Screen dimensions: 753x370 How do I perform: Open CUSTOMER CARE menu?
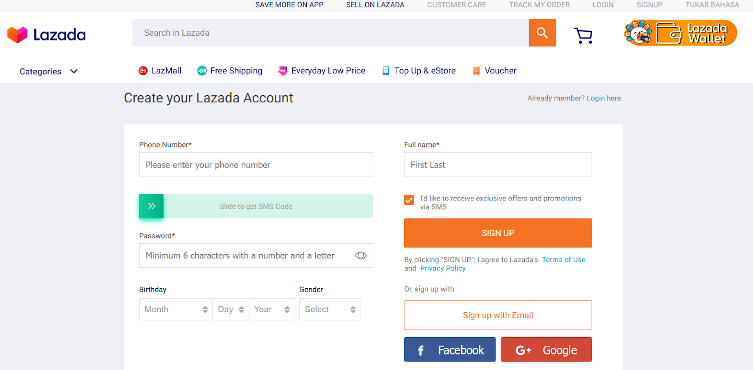(457, 5)
